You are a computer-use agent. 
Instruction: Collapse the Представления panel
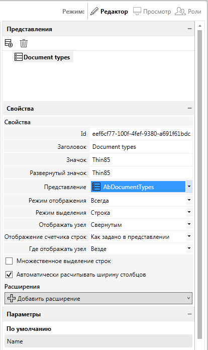click(189, 29)
